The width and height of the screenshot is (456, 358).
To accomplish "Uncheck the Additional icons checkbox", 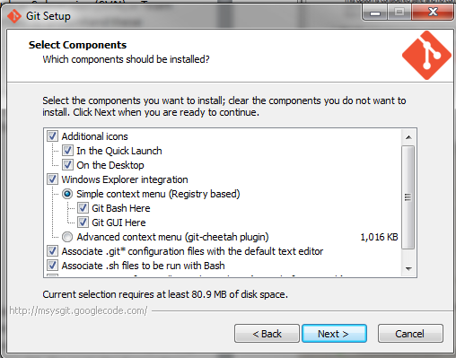I will [x=52, y=136].
